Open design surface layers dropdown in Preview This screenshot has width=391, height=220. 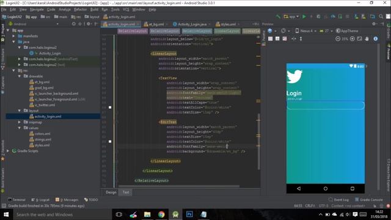(x=272, y=31)
